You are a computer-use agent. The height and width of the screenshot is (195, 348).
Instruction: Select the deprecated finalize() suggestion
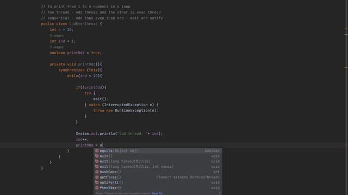coord(158,188)
